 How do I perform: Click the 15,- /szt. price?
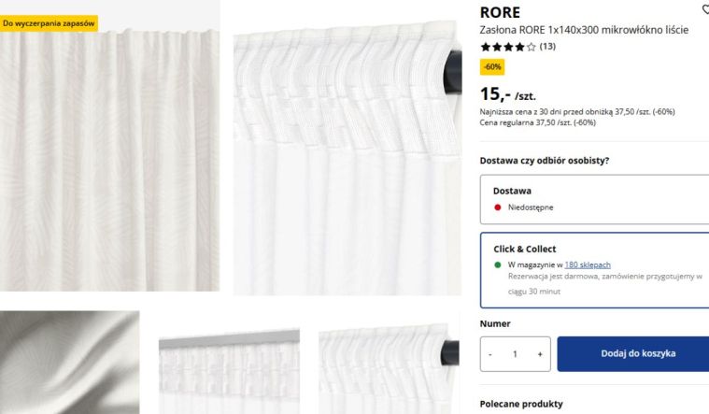[x=508, y=94]
